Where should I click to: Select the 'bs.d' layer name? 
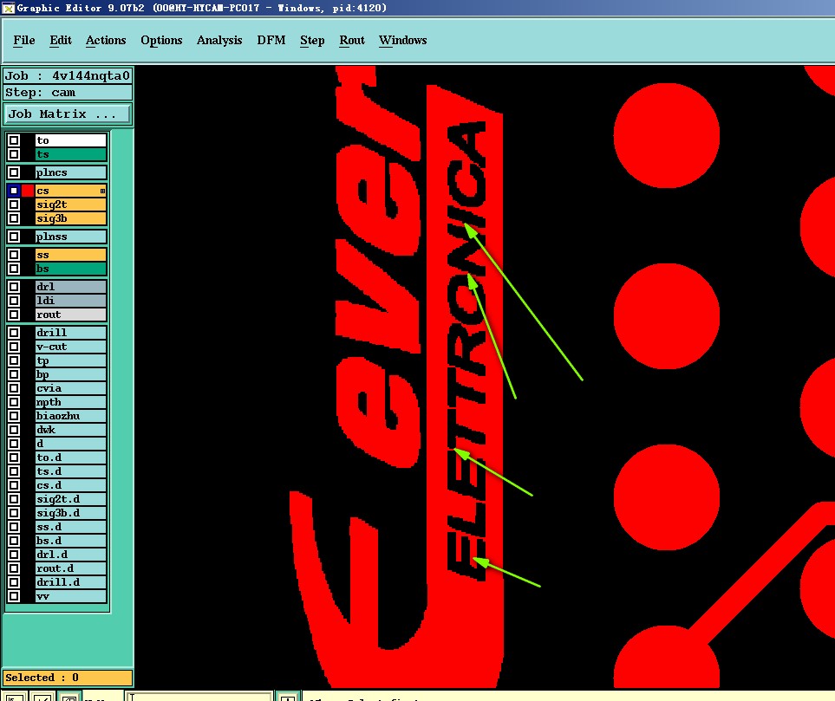71,540
